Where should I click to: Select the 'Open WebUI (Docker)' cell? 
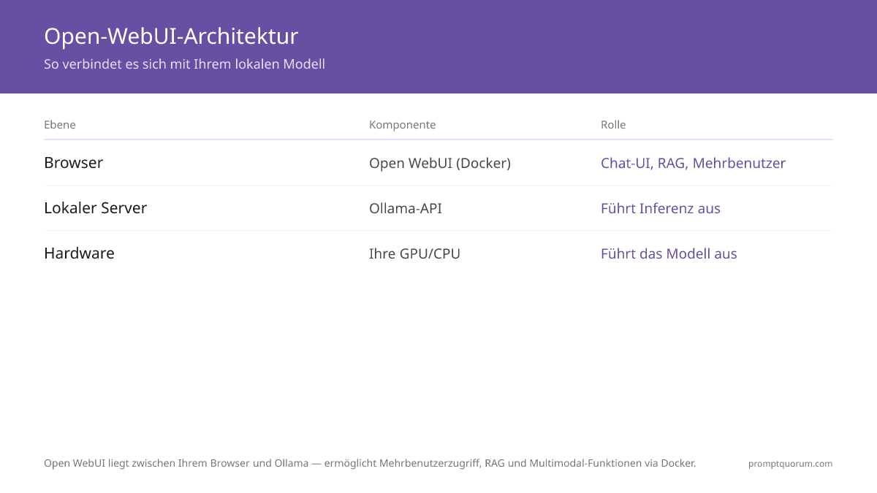[440, 164]
